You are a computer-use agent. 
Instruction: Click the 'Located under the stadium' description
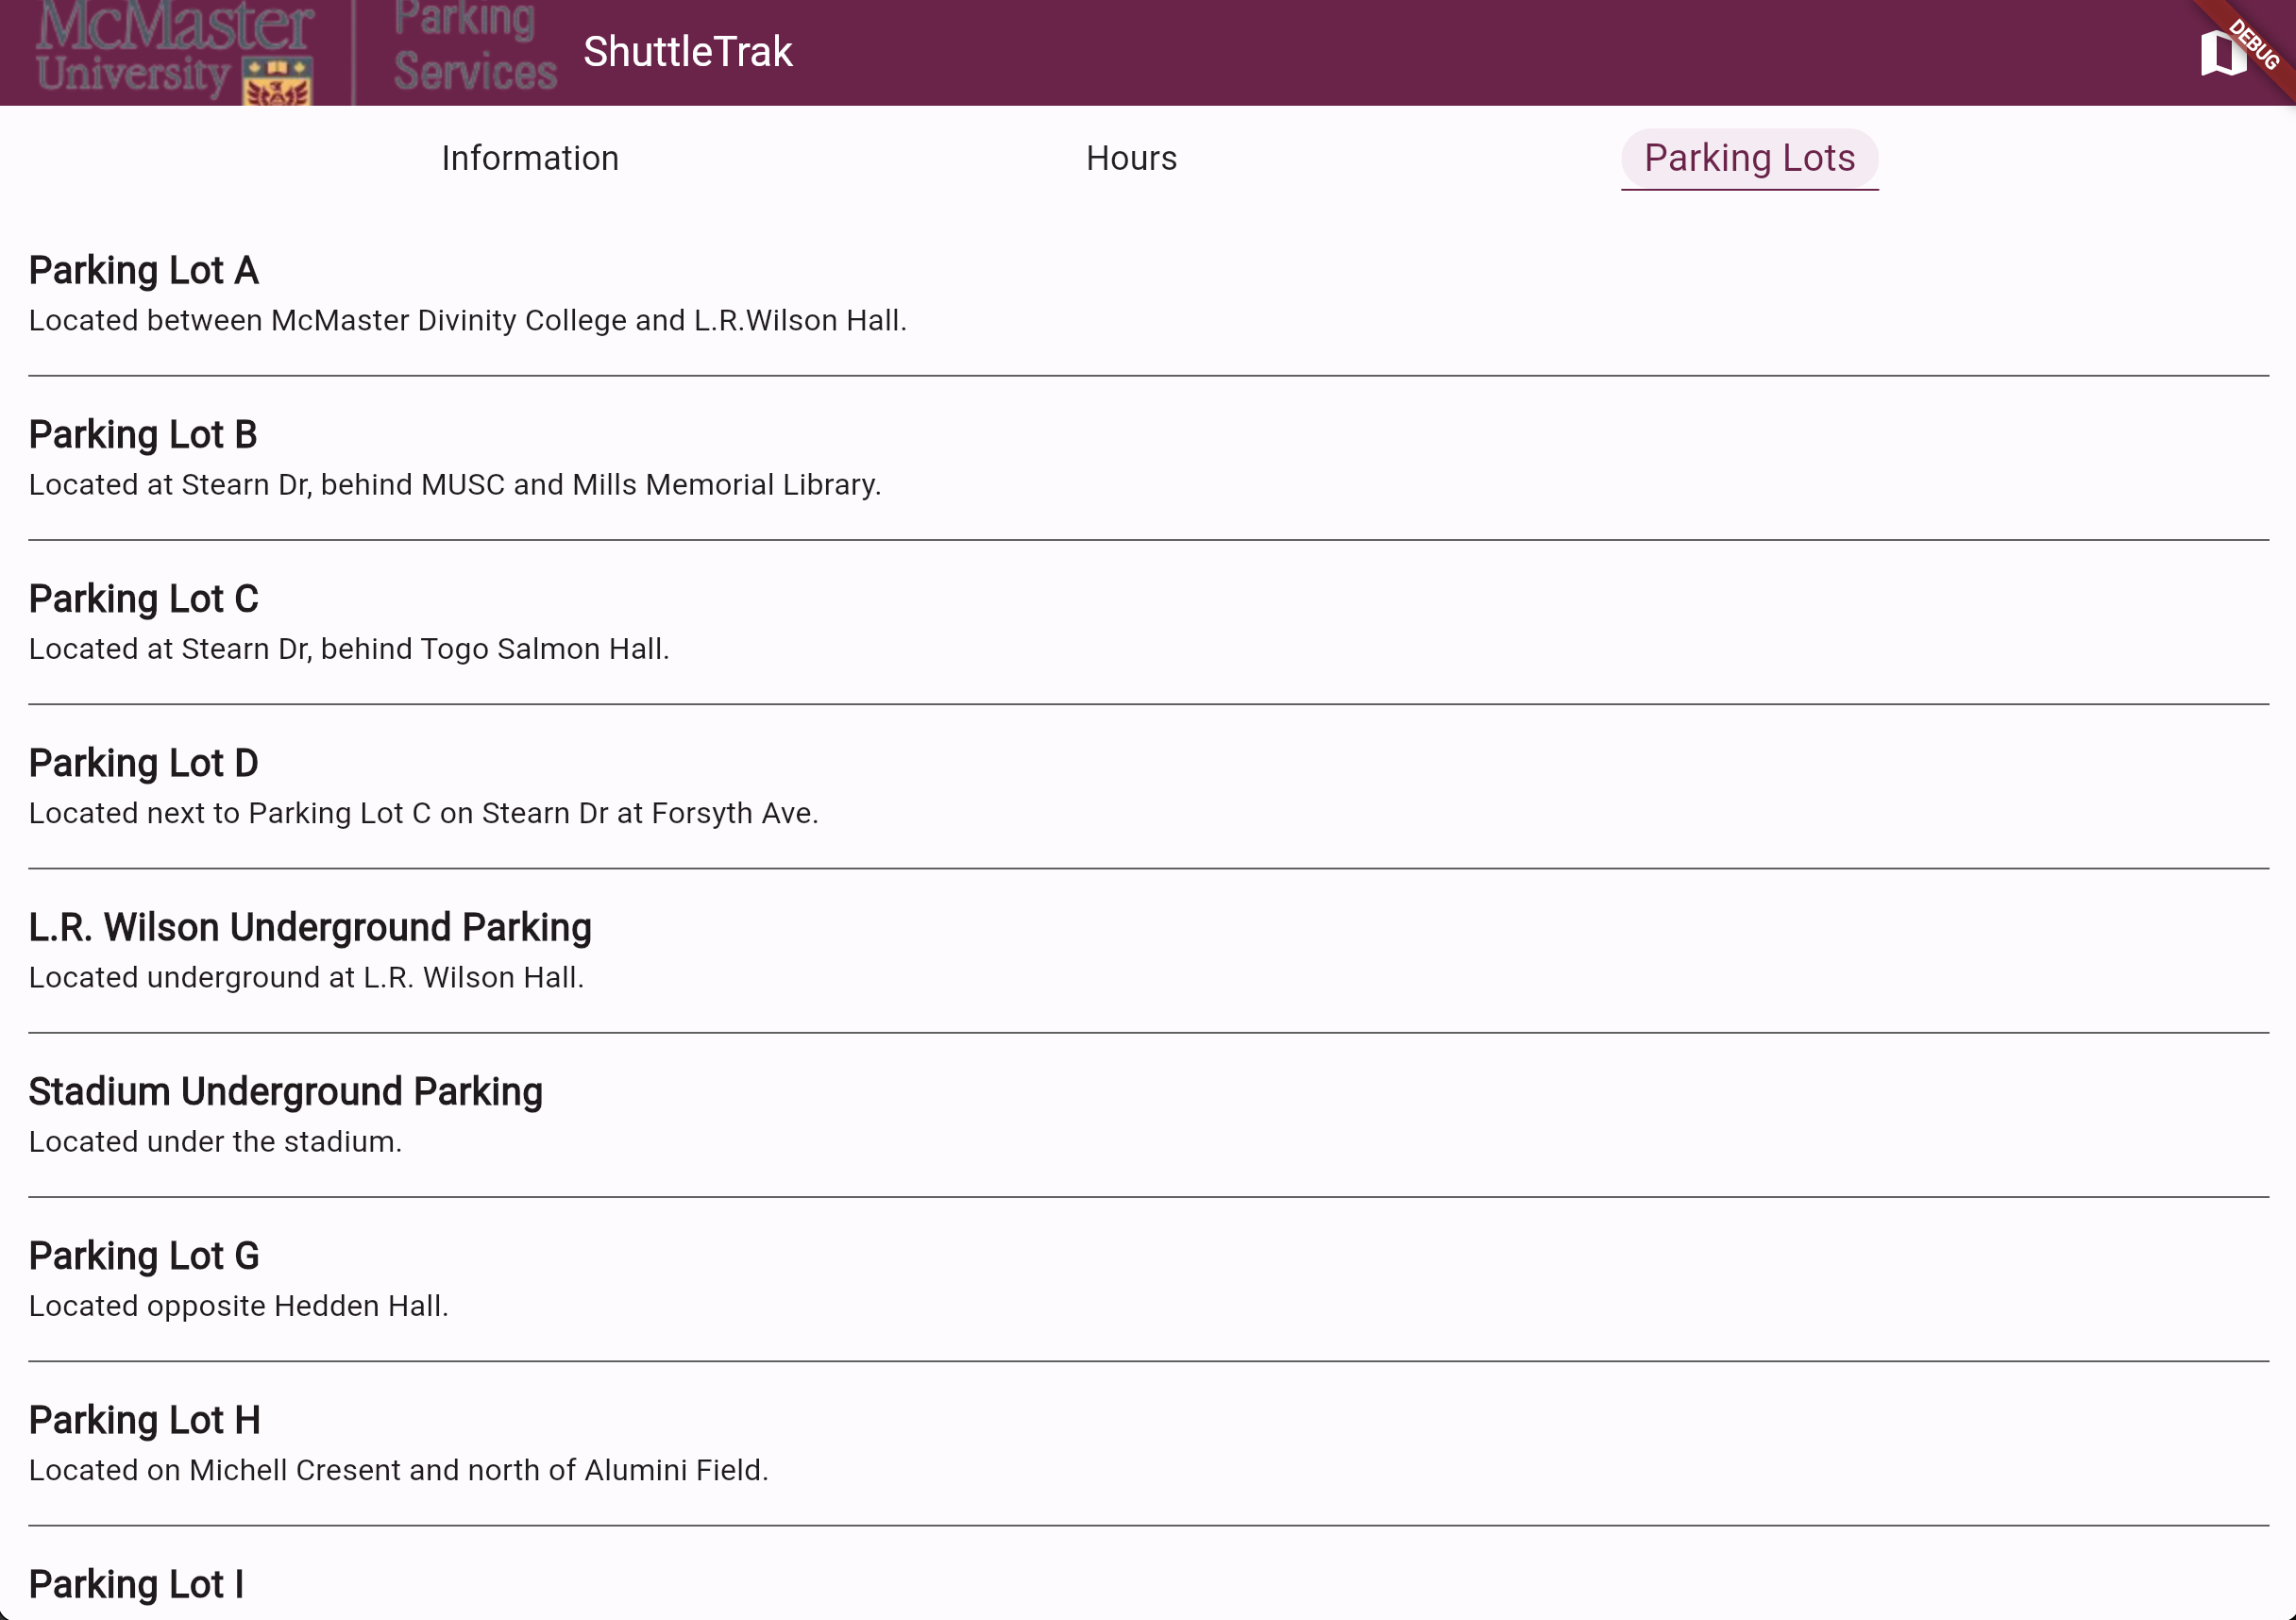215,1142
